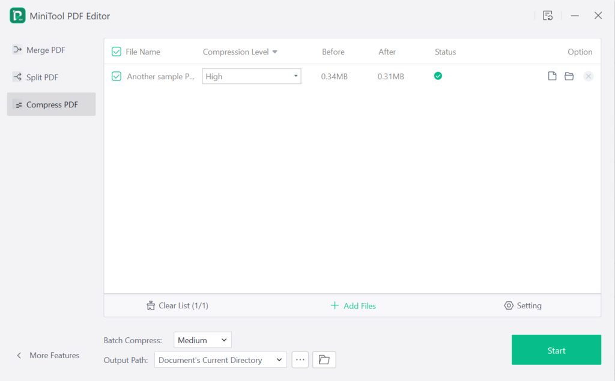
Task: Open the Batch Compress Medium dropdown
Action: (x=202, y=340)
